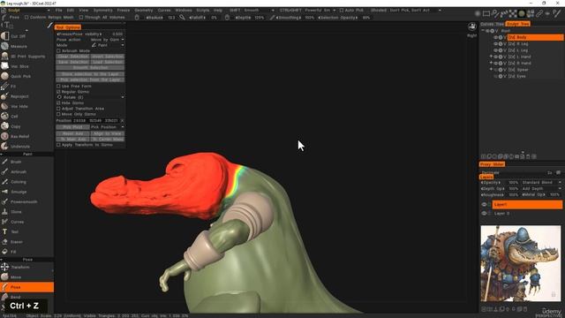Click the Reset Axis button
Image resolution: width=565 pixels, height=318 pixels.
click(x=72, y=133)
